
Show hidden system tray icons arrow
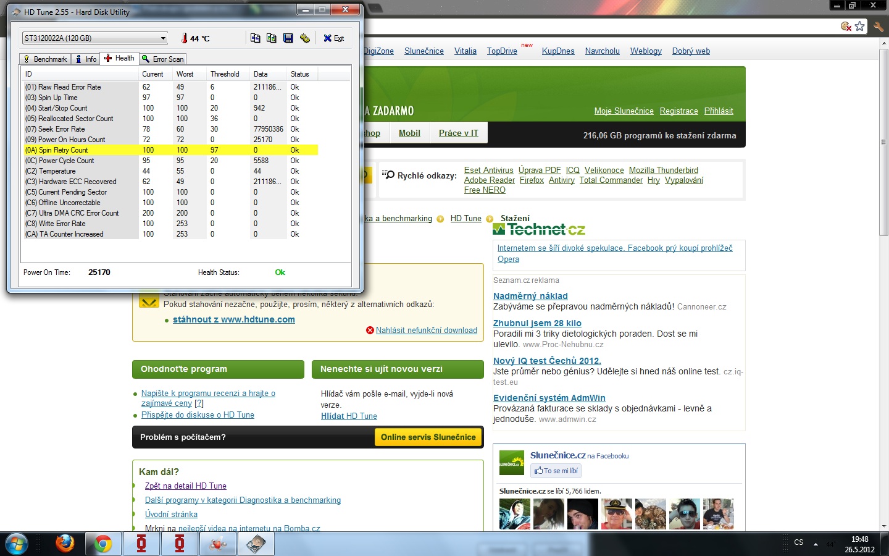pyautogui.click(x=816, y=544)
